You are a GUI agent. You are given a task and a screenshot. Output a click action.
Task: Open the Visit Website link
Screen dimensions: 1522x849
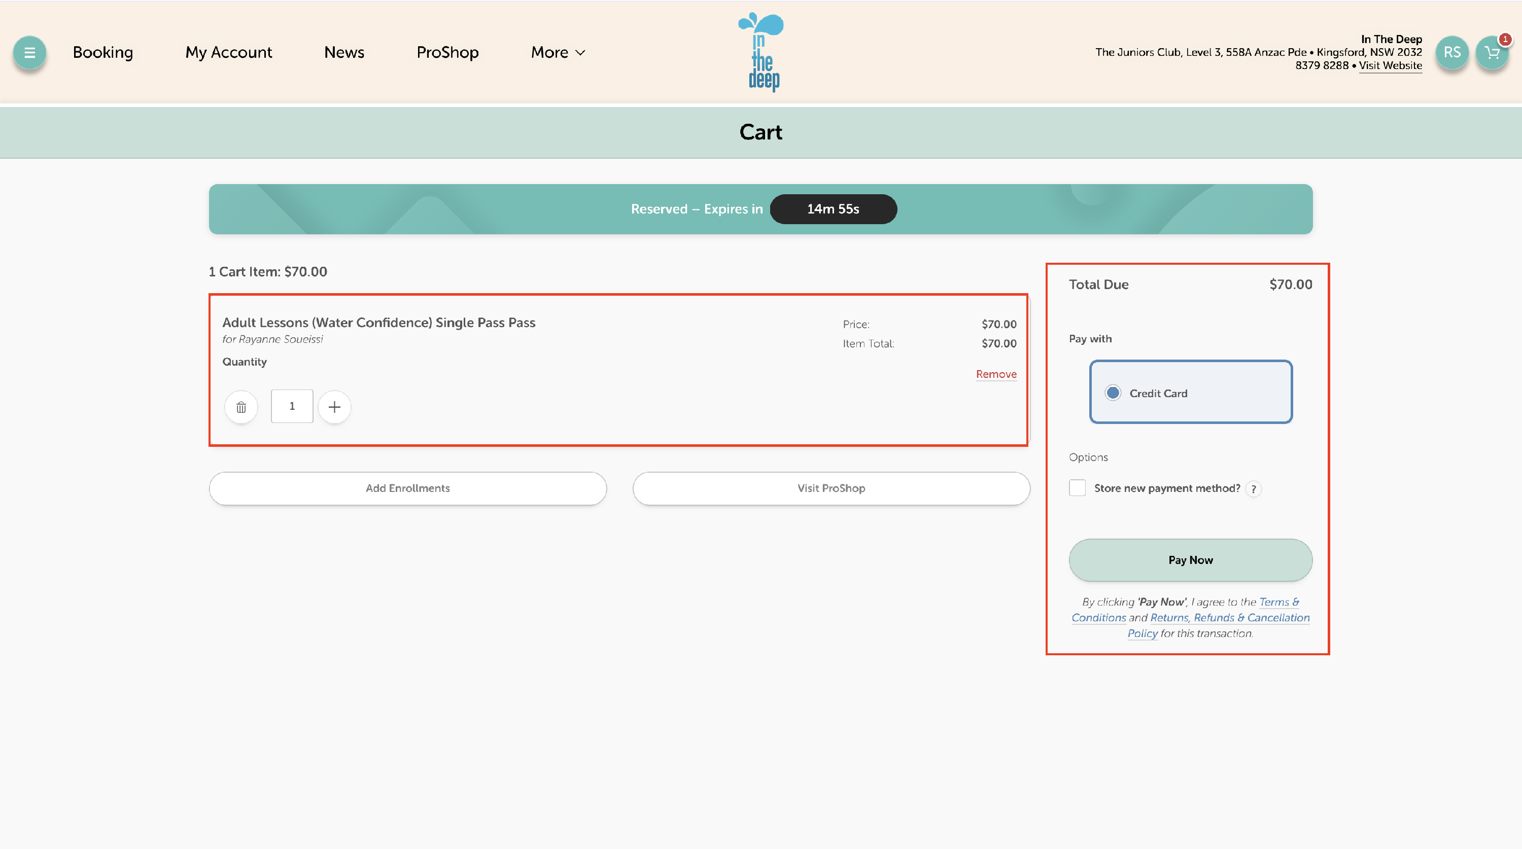pyautogui.click(x=1390, y=65)
